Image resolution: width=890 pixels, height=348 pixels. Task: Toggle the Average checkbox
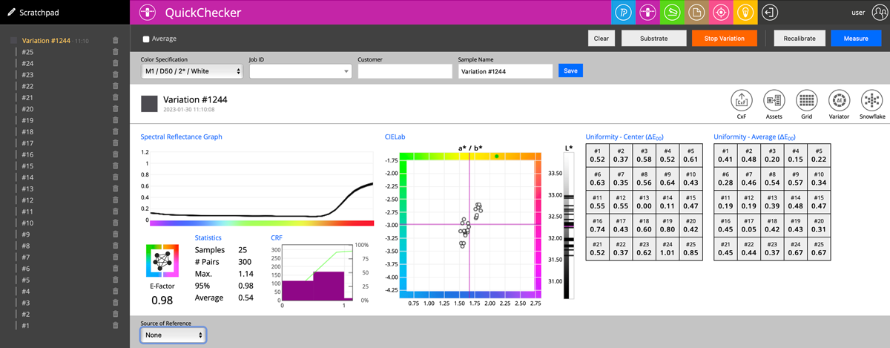(146, 39)
